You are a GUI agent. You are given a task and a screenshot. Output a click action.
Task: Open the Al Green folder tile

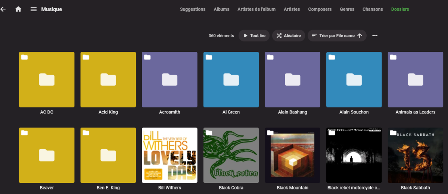(231, 79)
